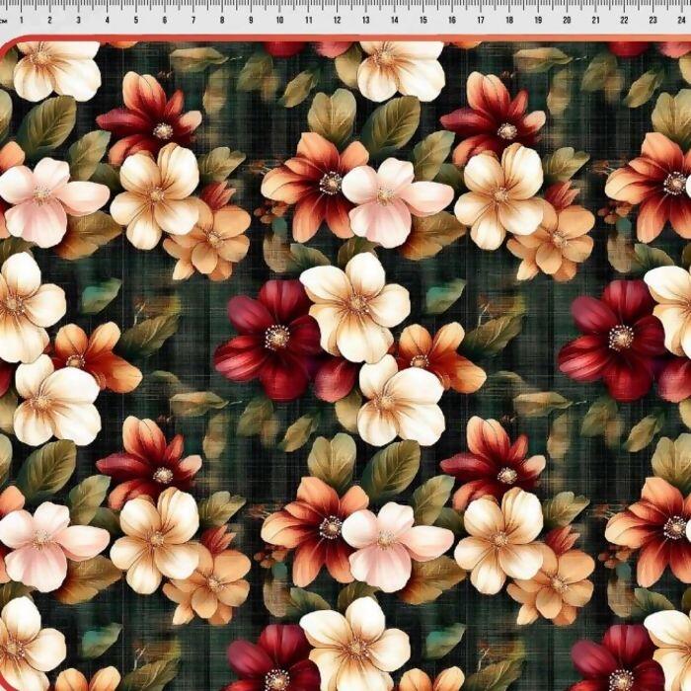Select the cream flower in the center

pyautogui.click(x=353, y=304)
